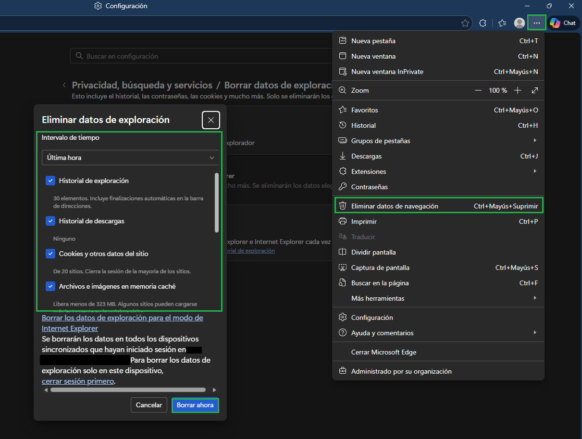This screenshot has width=582, height=439.
Task: Click the Buscar en la página icon
Action: coord(343,283)
